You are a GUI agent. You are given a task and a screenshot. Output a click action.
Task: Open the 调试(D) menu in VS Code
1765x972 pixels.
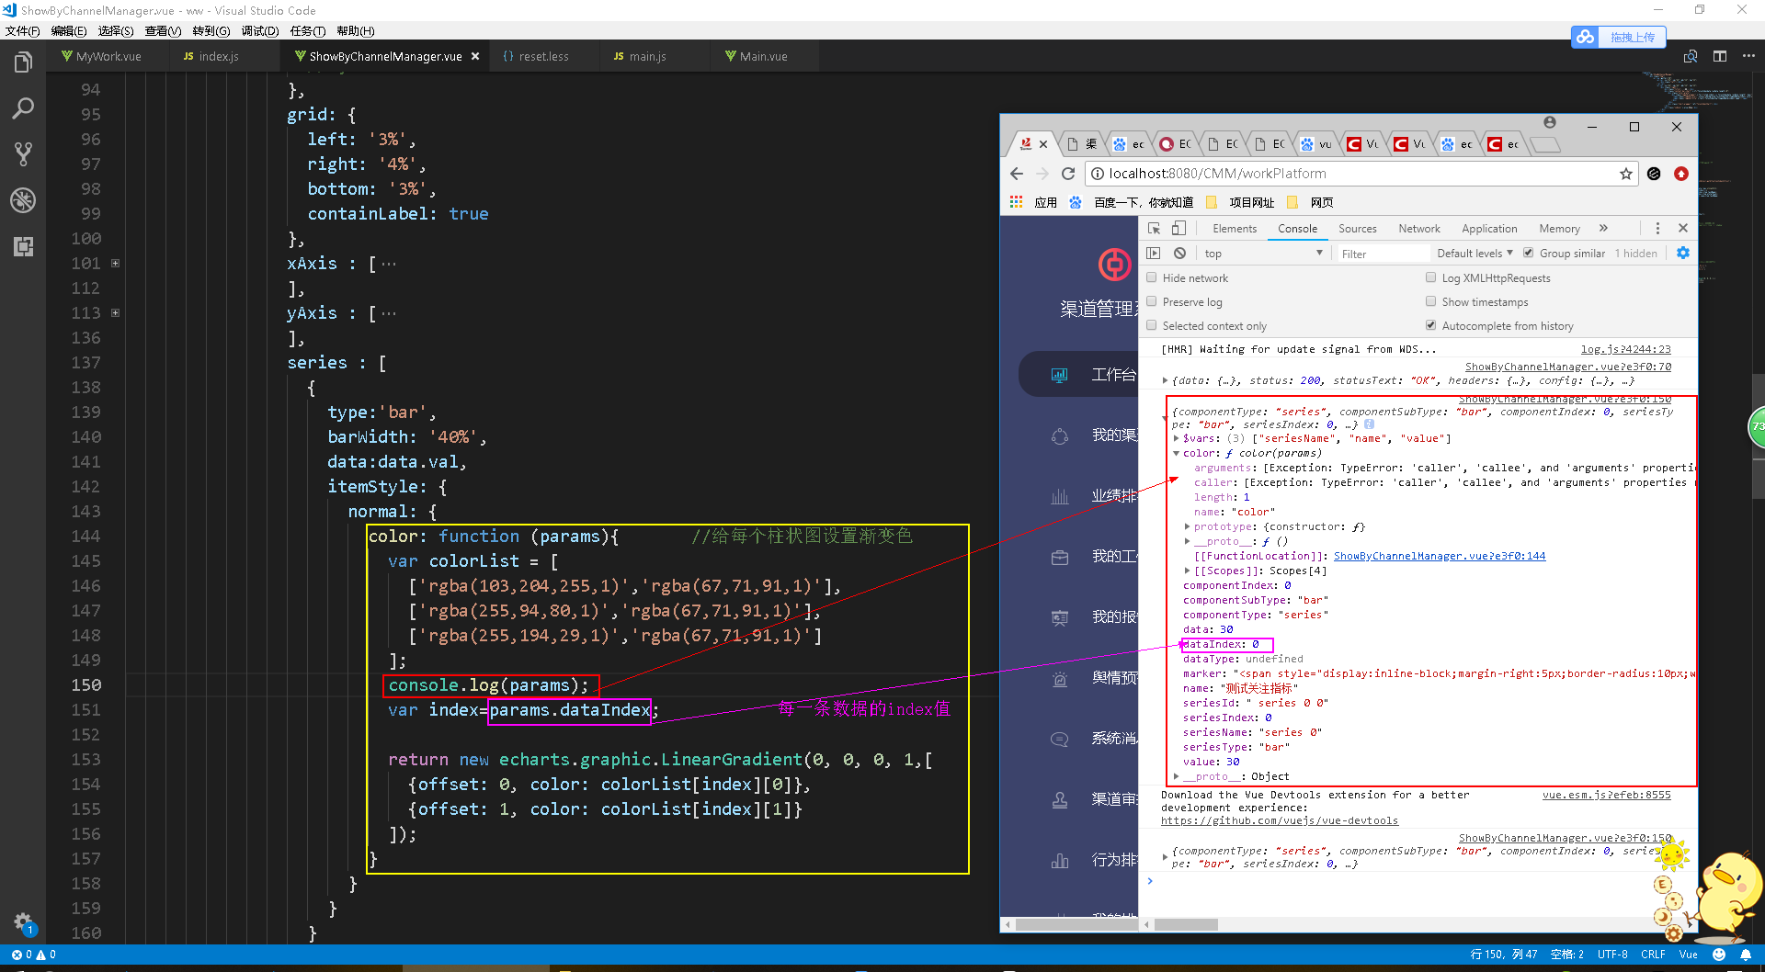coord(259,30)
